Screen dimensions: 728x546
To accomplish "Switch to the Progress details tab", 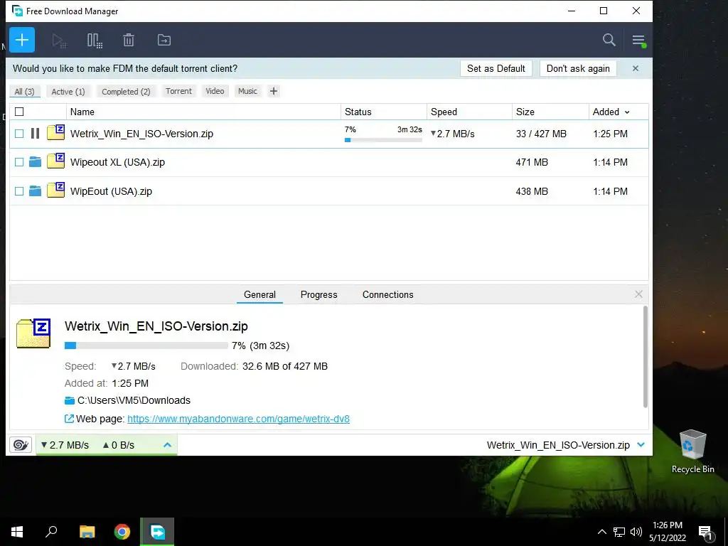I will tap(319, 294).
